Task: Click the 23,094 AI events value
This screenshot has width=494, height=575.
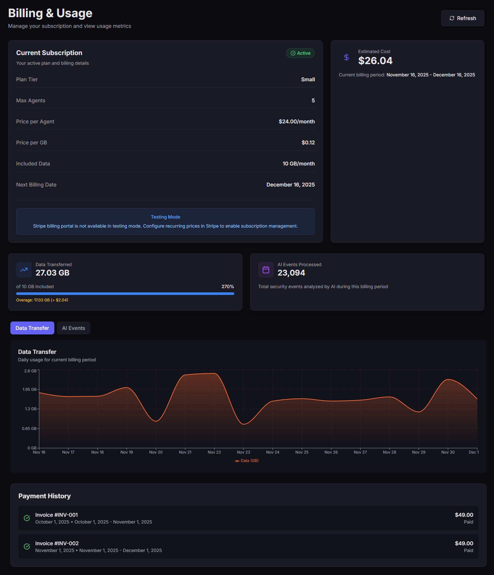Action: pos(291,273)
